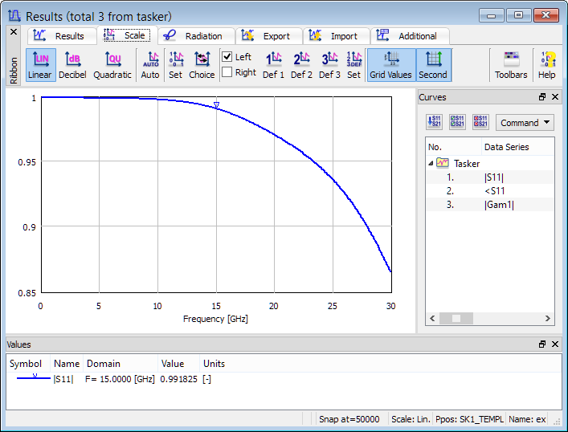Click the Auto scale icon
The image size is (568, 432).
click(x=150, y=64)
